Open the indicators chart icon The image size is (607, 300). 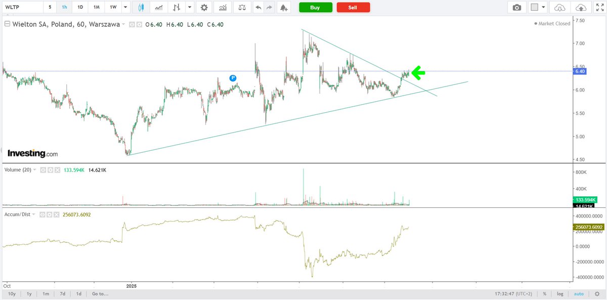pos(222,8)
